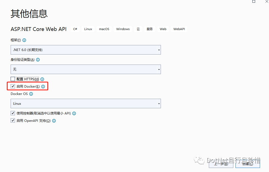Click info icon beside 使用控制器 option
The image size is (269, 172).
point(74,113)
